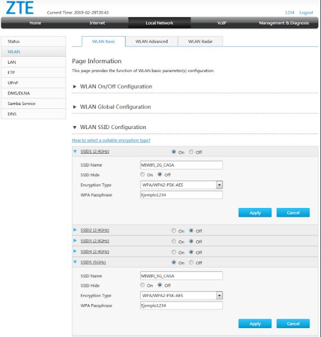Open FTP in the sidebar
This screenshot has width=321, height=337.
pyautogui.click(x=33, y=73)
